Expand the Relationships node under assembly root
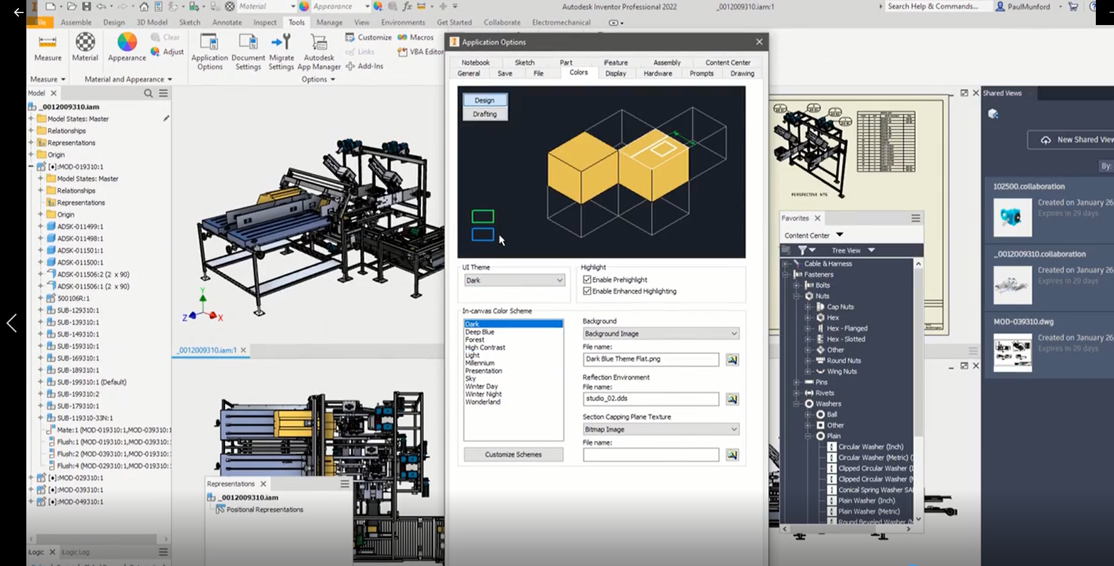 [31, 131]
